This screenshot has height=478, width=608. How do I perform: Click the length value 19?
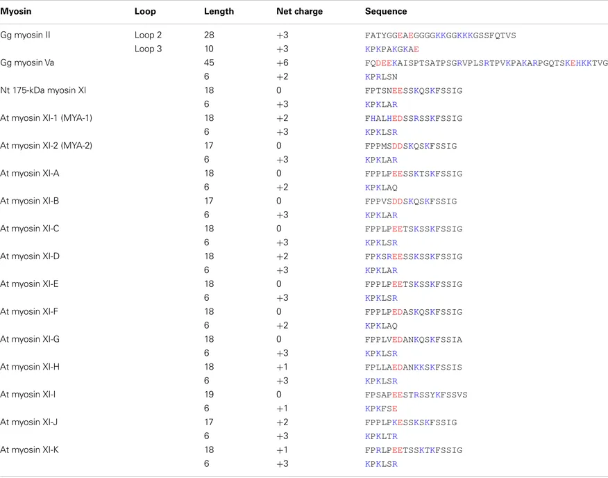pos(209,394)
